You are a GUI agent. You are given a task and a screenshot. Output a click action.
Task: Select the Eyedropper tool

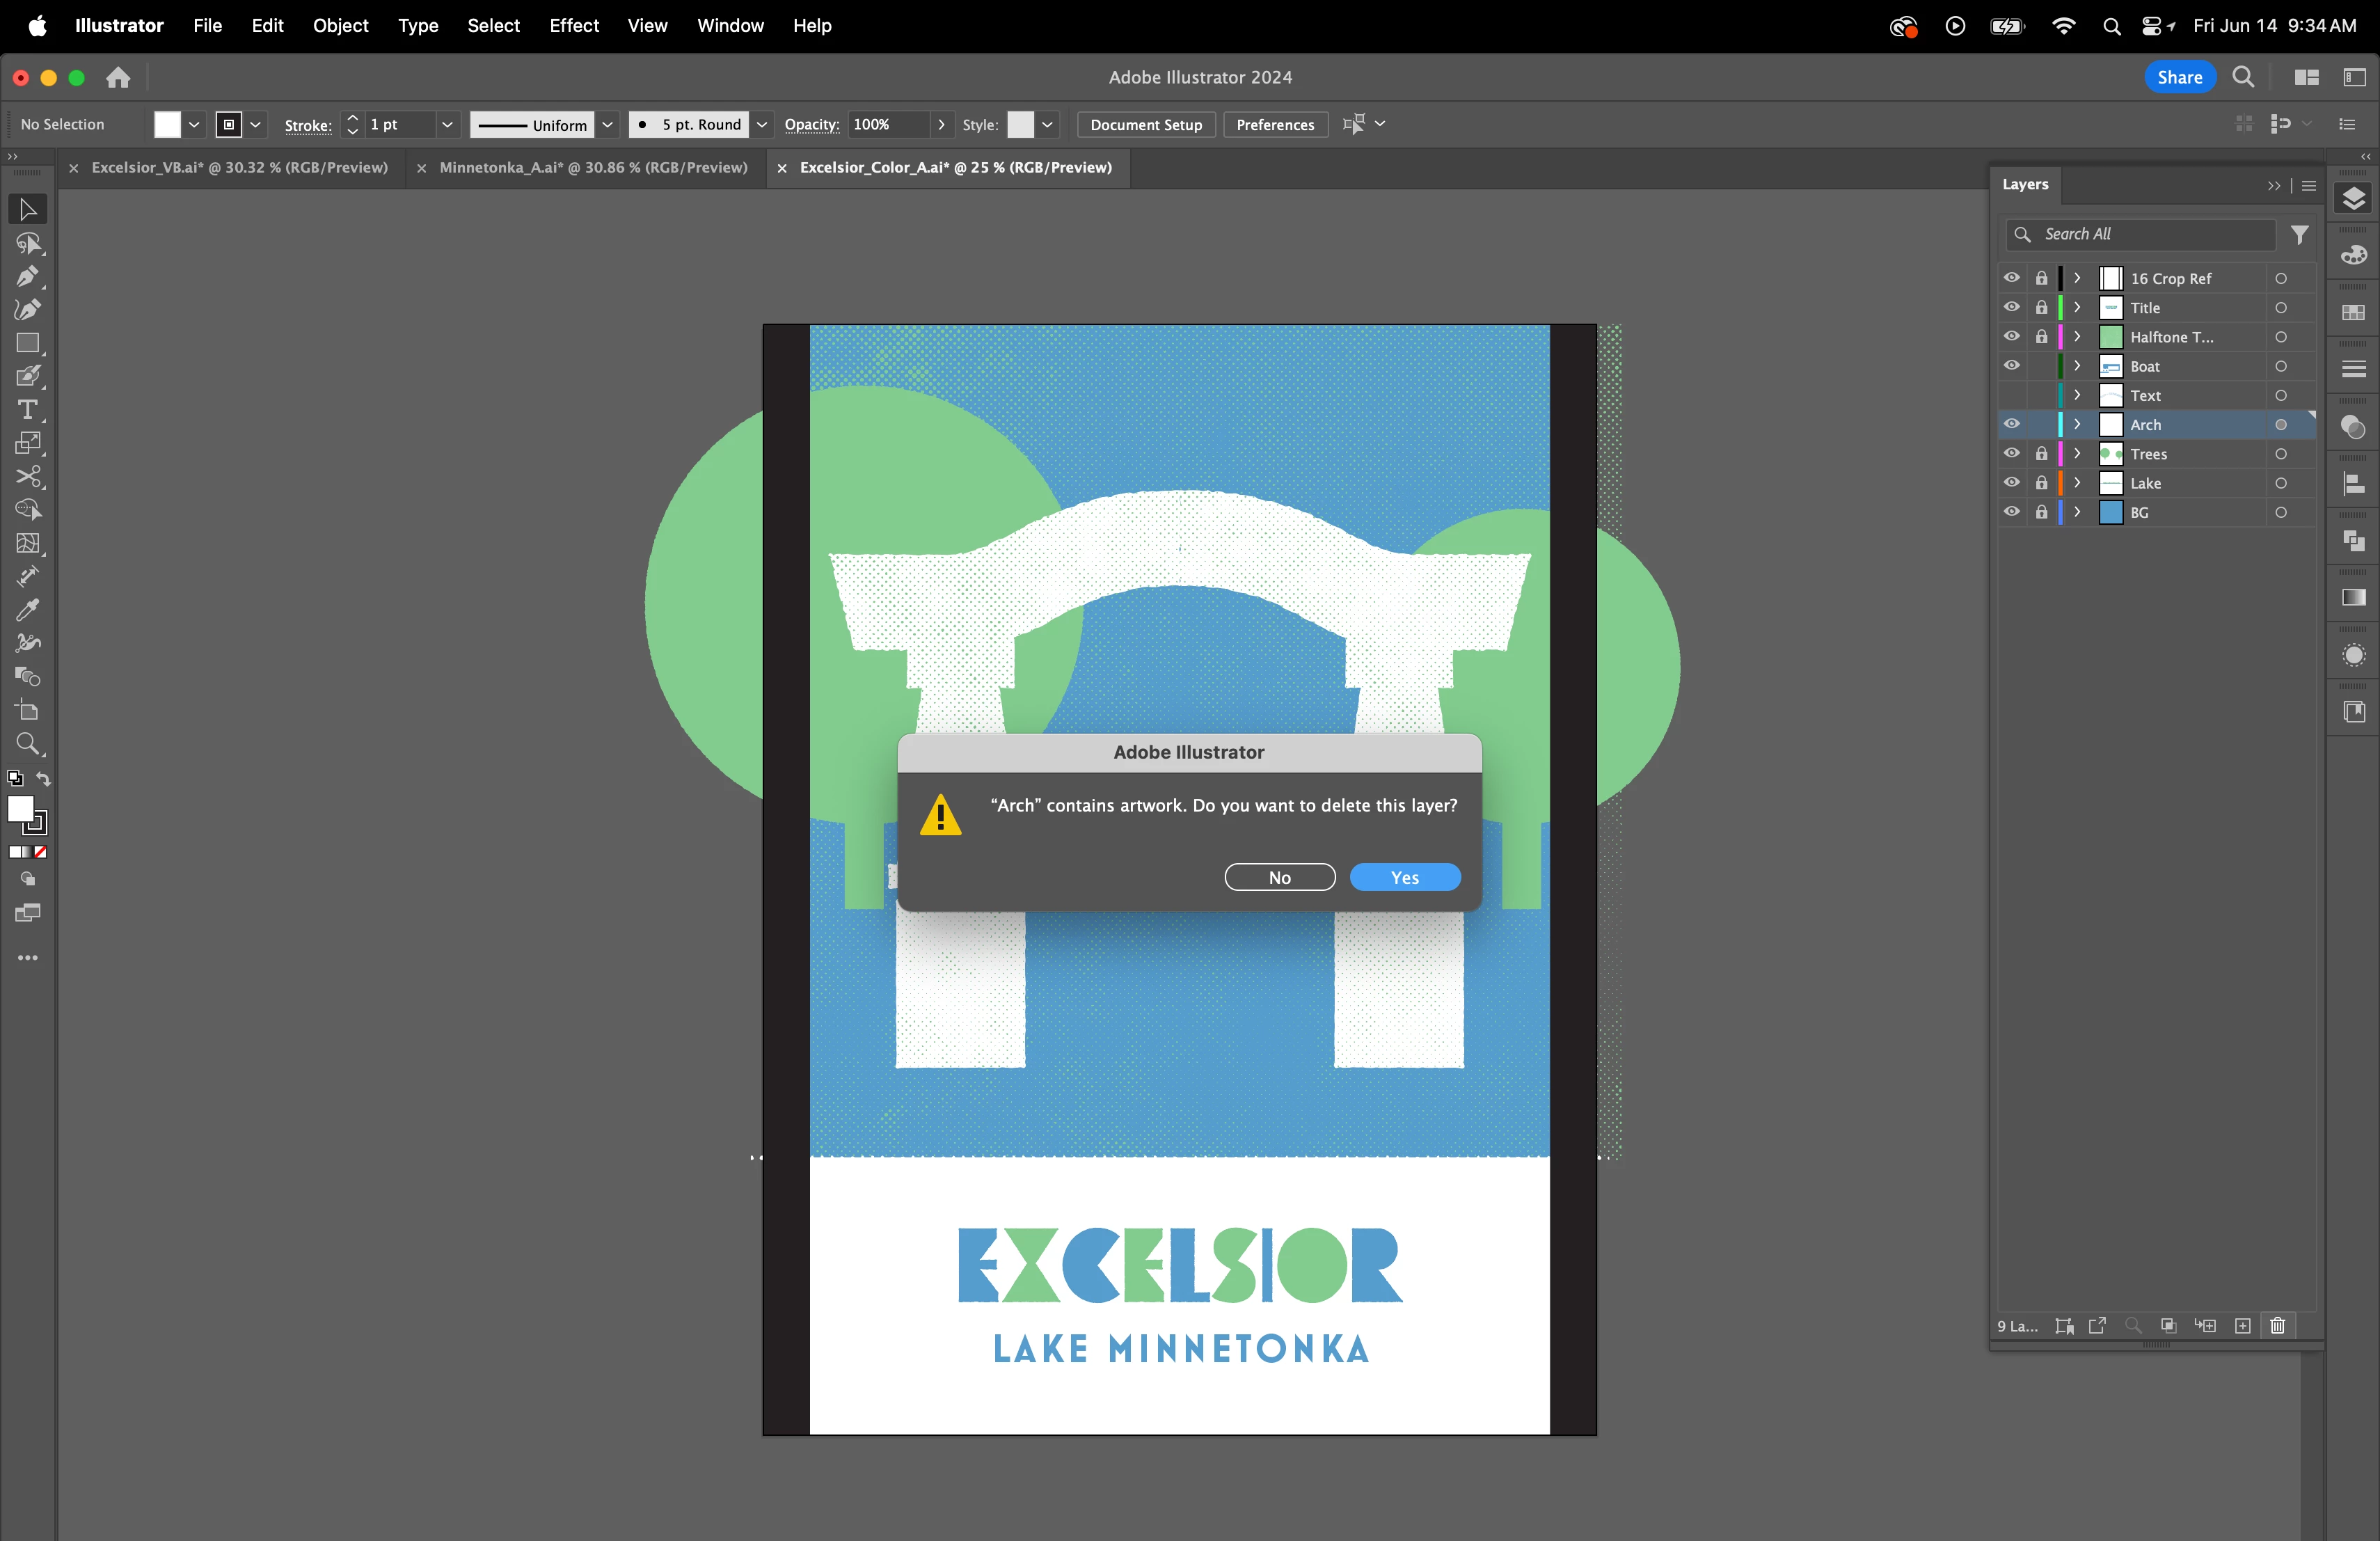[x=27, y=609]
